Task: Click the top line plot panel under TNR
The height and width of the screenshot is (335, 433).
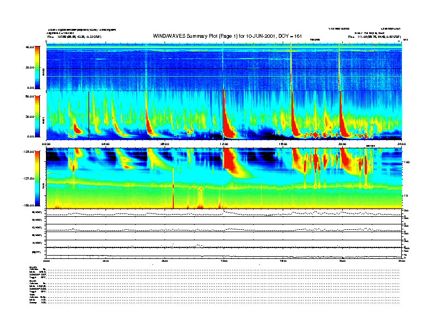Action: coord(224,212)
